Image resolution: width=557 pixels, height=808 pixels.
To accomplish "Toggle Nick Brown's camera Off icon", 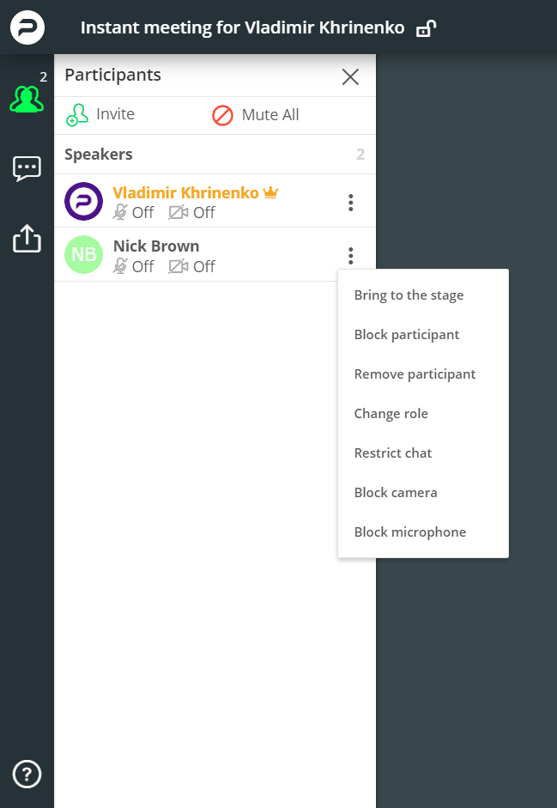I will (179, 266).
